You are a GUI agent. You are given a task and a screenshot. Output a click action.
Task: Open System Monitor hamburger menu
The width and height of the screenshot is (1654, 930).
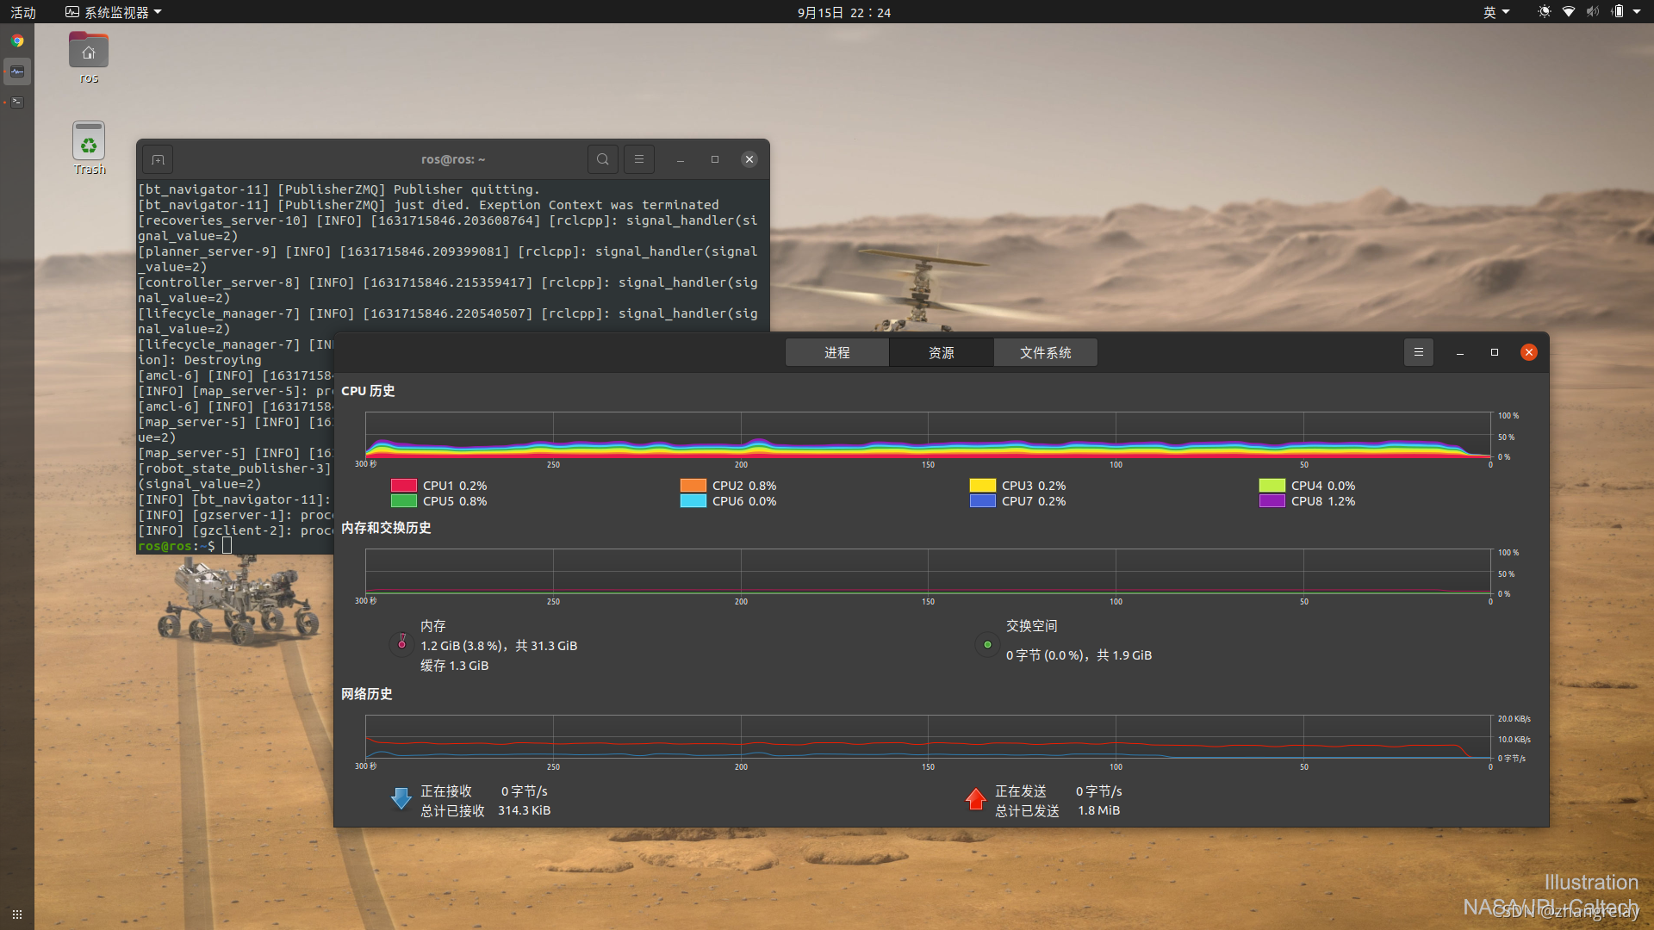(1419, 352)
